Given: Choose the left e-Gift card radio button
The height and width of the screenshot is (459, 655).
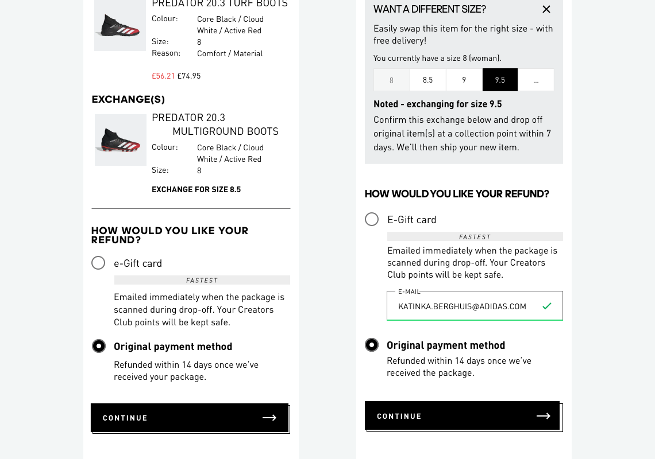Looking at the screenshot, I should tap(98, 263).
